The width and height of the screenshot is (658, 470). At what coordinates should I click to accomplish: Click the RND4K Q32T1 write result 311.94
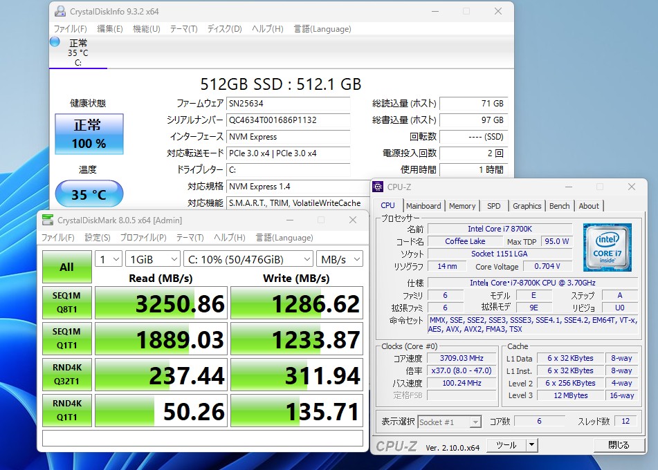coord(297,375)
